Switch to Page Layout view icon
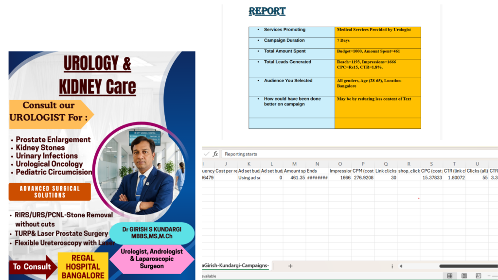This screenshot has height=280, width=498. 464,276
